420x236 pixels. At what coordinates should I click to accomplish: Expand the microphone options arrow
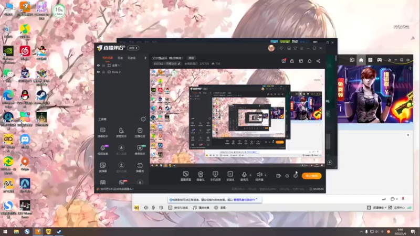pos(250,175)
